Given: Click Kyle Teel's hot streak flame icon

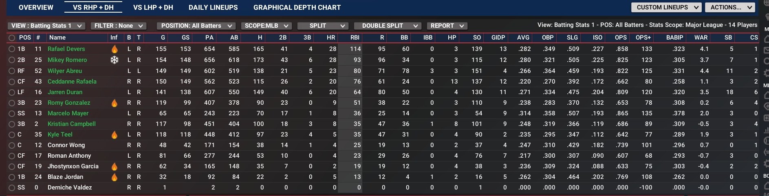Looking at the screenshot, I should click(x=115, y=135).
